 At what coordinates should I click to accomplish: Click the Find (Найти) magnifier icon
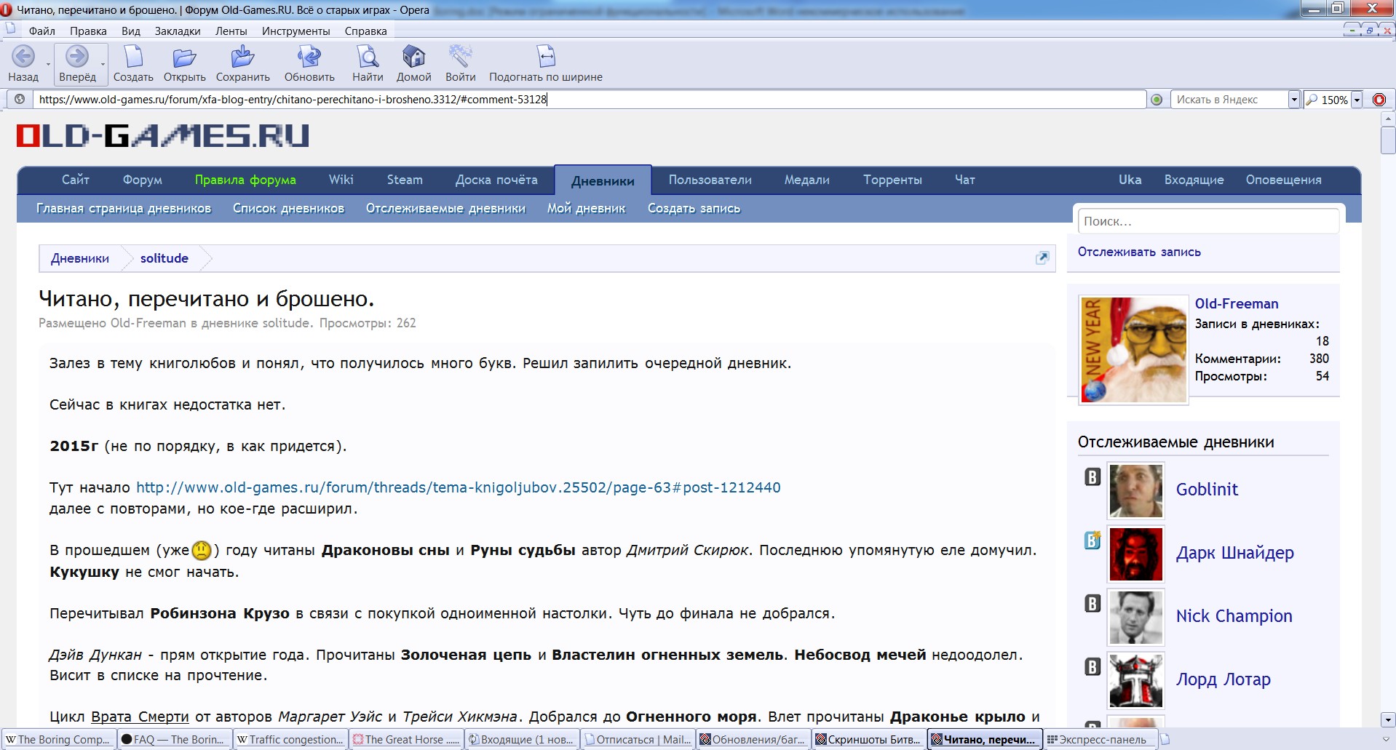(x=368, y=57)
